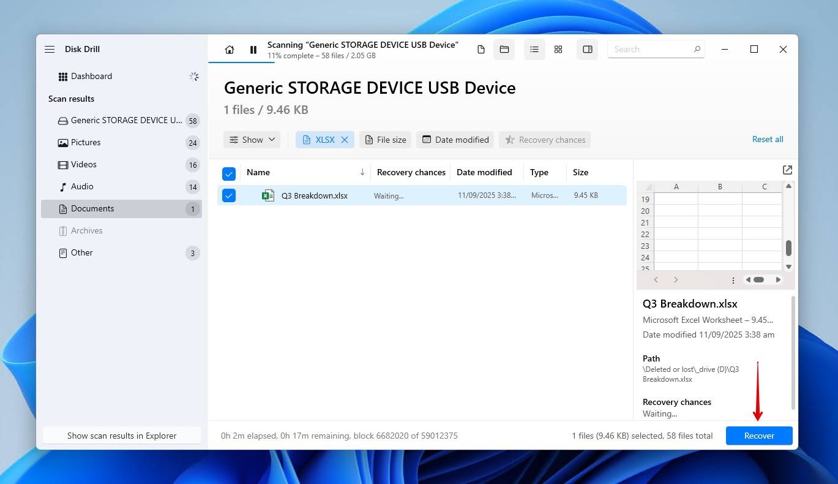Expand the Show filter dropdown
The height and width of the screenshot is (484, 838).
pos(252,140)
